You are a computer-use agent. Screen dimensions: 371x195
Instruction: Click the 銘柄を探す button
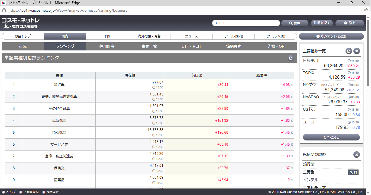pos(322,23)
